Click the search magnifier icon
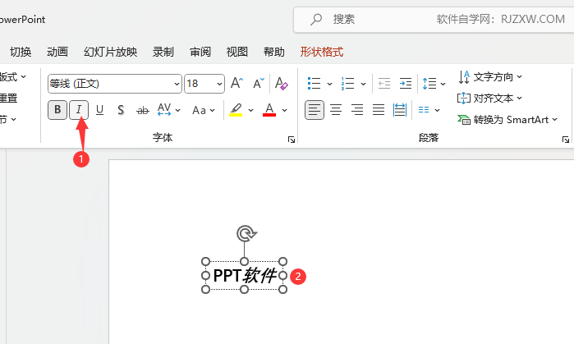The width and height of the screenshot is (574, 344). click(316, 20)
